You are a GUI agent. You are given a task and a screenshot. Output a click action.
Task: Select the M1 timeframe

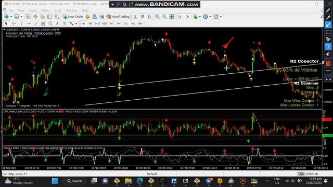pyautogui.click(x=83, y=23)
